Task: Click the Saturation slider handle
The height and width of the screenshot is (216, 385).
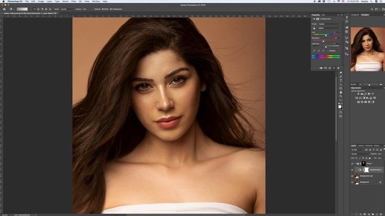Action: [324, 41]
